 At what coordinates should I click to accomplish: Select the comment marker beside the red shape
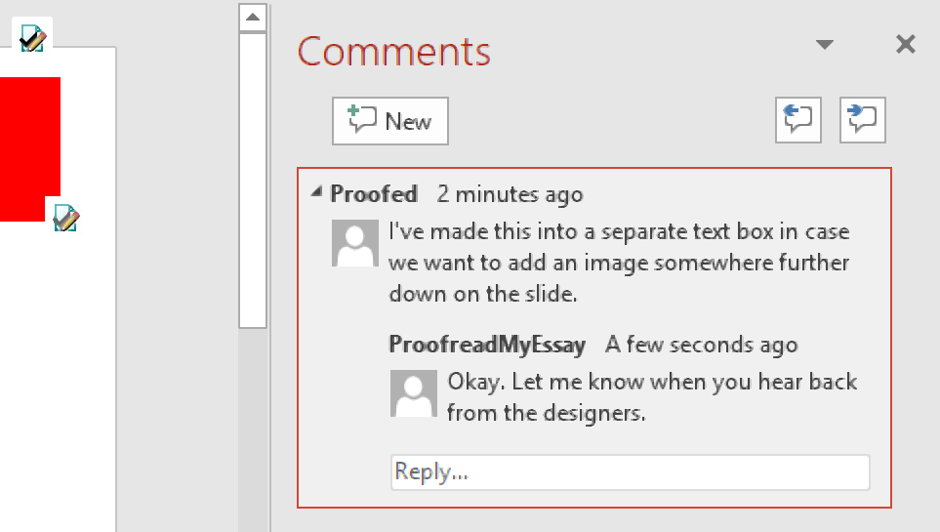point(65,217)
